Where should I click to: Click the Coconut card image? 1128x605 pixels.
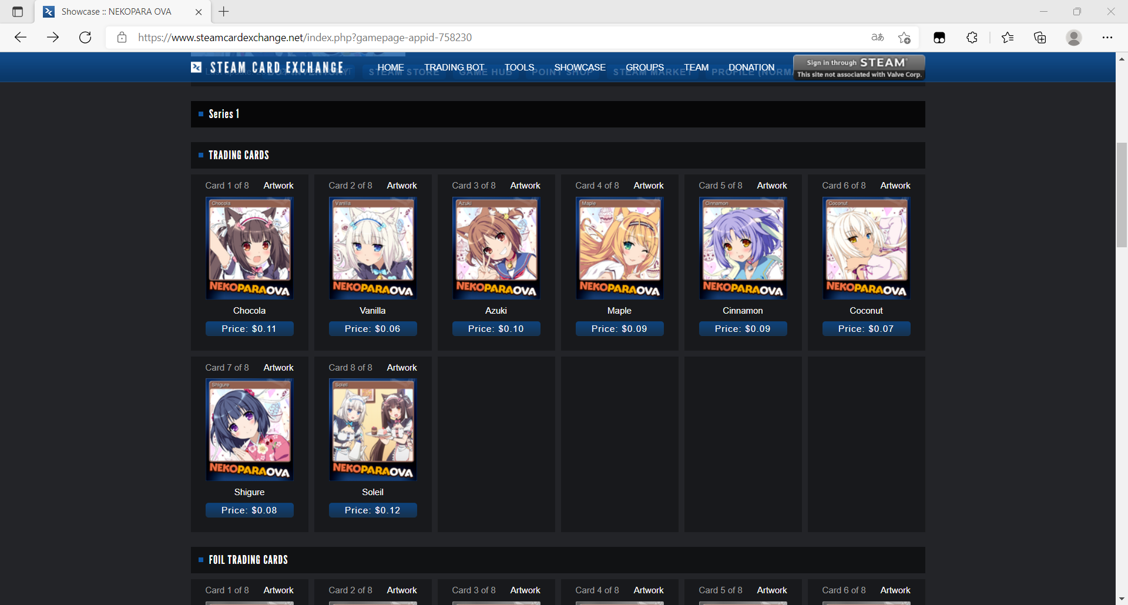click(x=867, y=248)
